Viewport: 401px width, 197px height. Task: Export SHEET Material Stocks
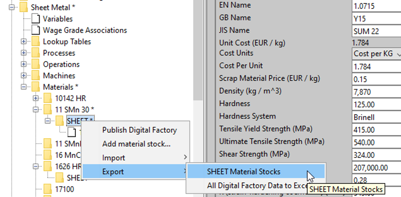click(x=256, y=172)
